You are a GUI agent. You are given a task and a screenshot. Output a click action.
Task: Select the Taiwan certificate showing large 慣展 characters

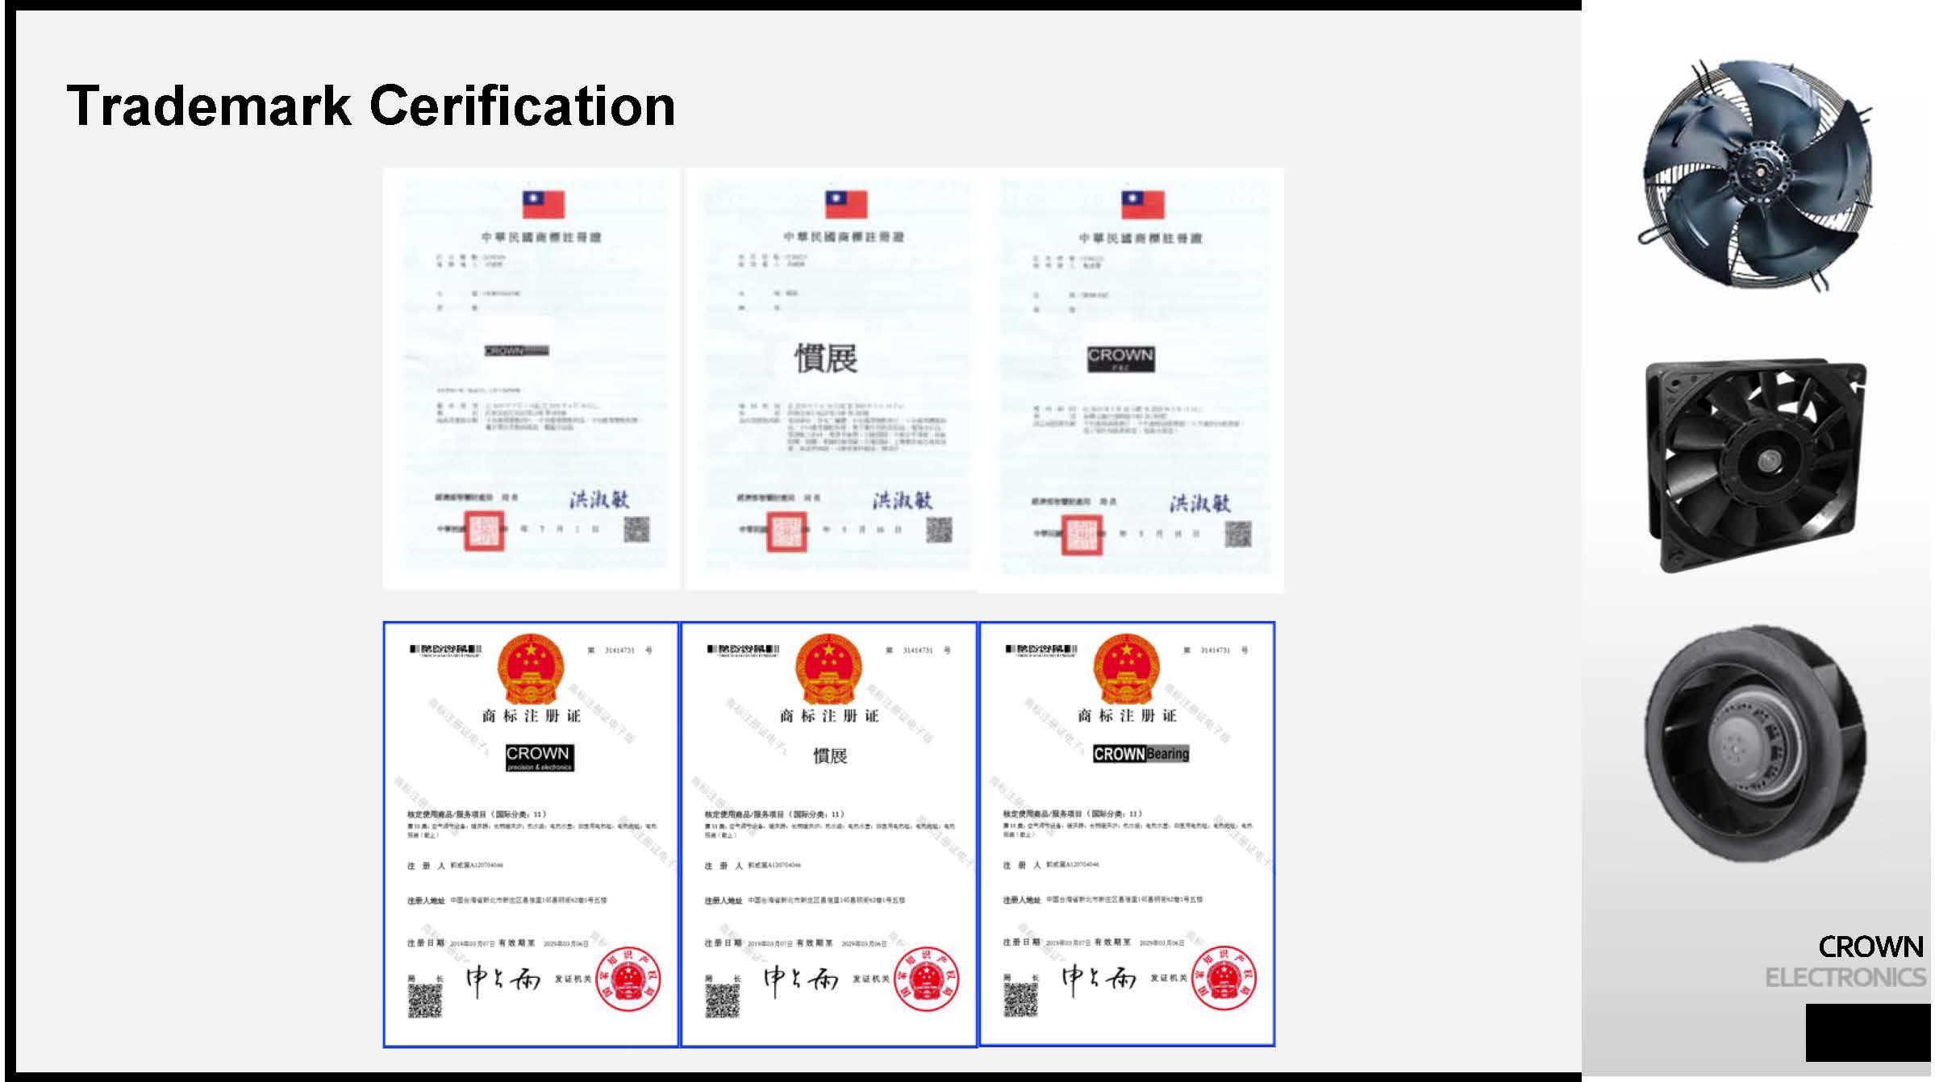click(x=830, y=378)
